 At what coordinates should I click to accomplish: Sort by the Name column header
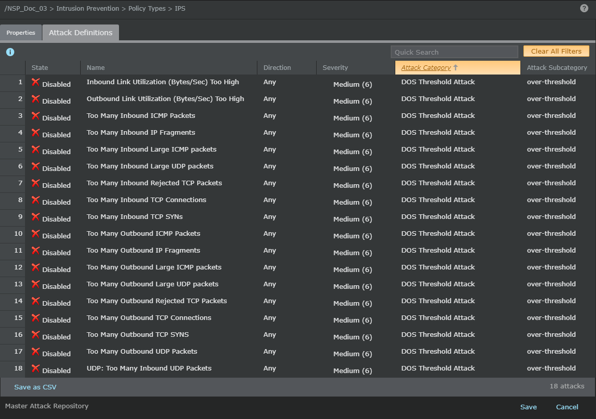(x=96, y=67)
